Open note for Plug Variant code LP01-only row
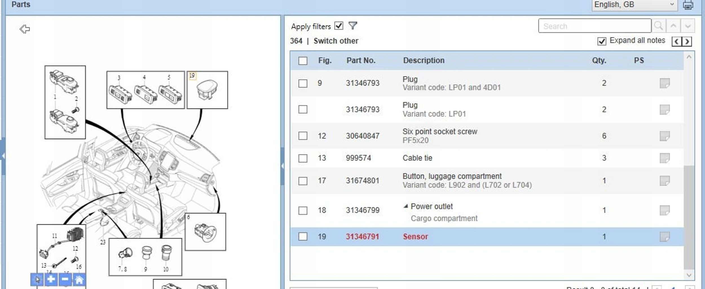Image resolution: width=705 pixels, height=289 pixels. 665,109
